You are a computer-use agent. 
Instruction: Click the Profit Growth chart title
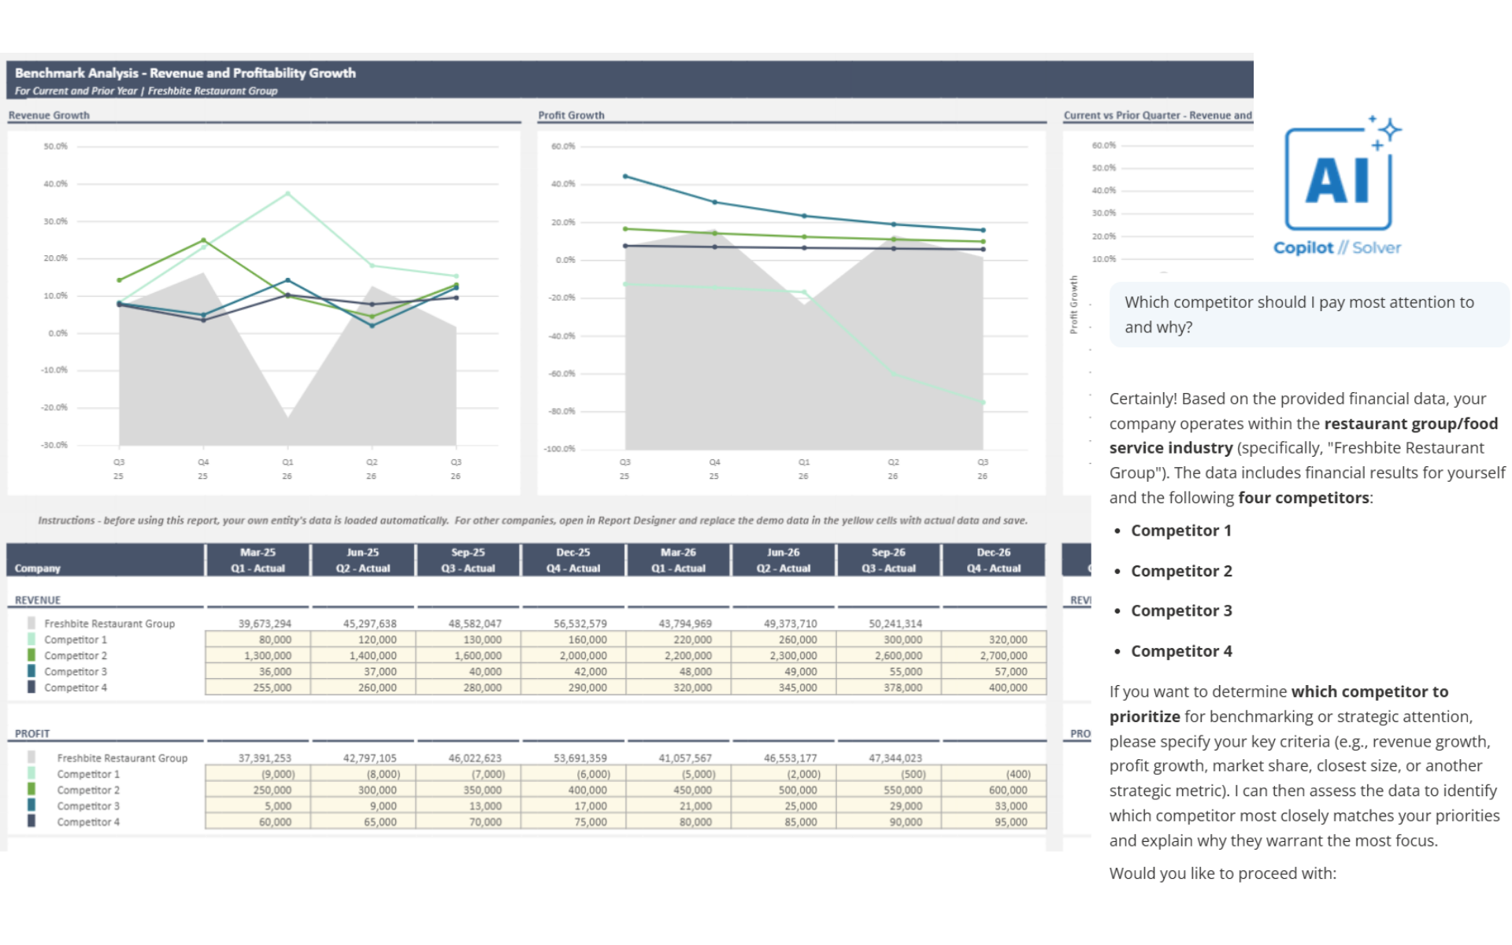[571, 115]
